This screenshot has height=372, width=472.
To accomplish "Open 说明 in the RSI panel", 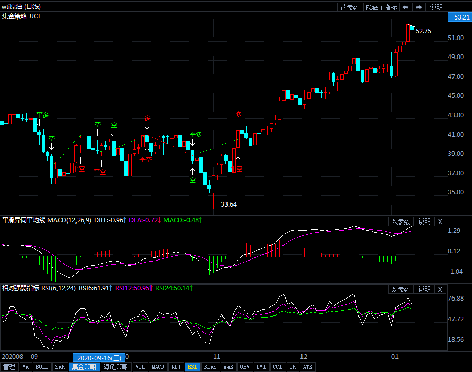I will click(x=424, y=289).
